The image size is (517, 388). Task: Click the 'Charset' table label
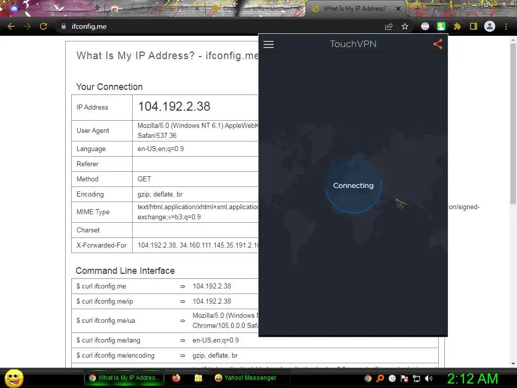pyautogui.click(x=88, y=230)
